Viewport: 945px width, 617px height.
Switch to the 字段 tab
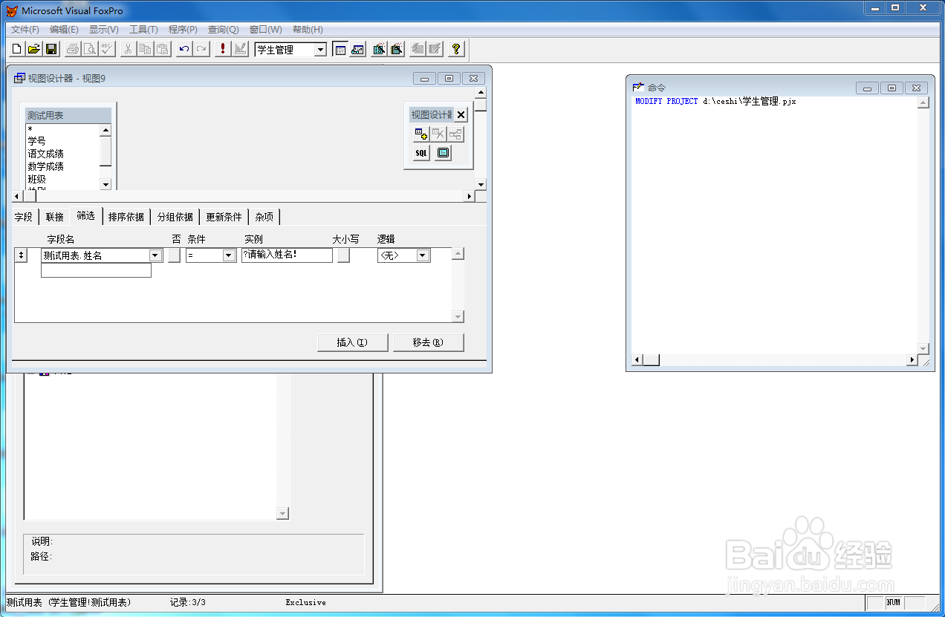[24, 217]
